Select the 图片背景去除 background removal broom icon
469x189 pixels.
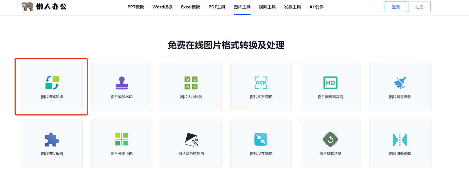click(x=400, y=83)
